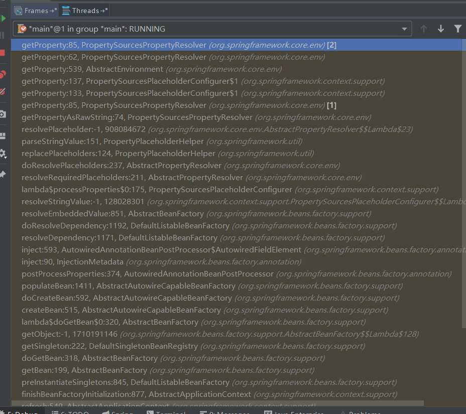Select frame getProperty:85 marked [1]
The height and width of the screenshot is (414, 466).
pyautogui.click(x=237, y=105)
